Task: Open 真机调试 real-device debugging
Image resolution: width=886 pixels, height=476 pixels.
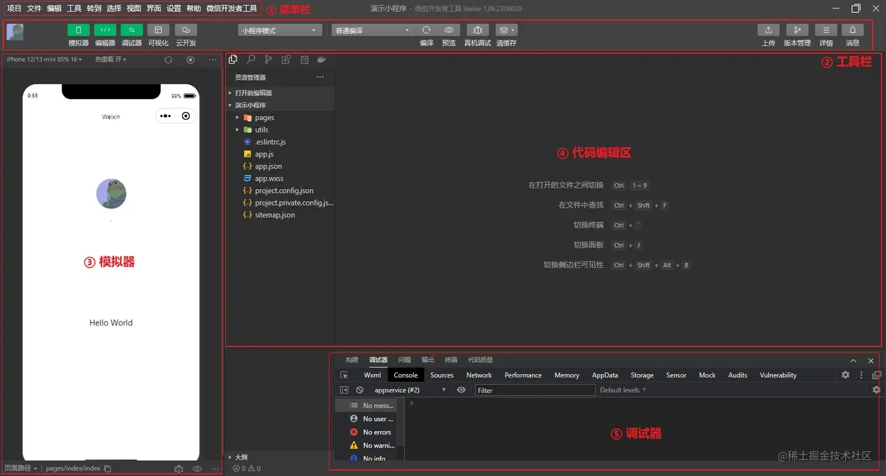Action: 478,30
